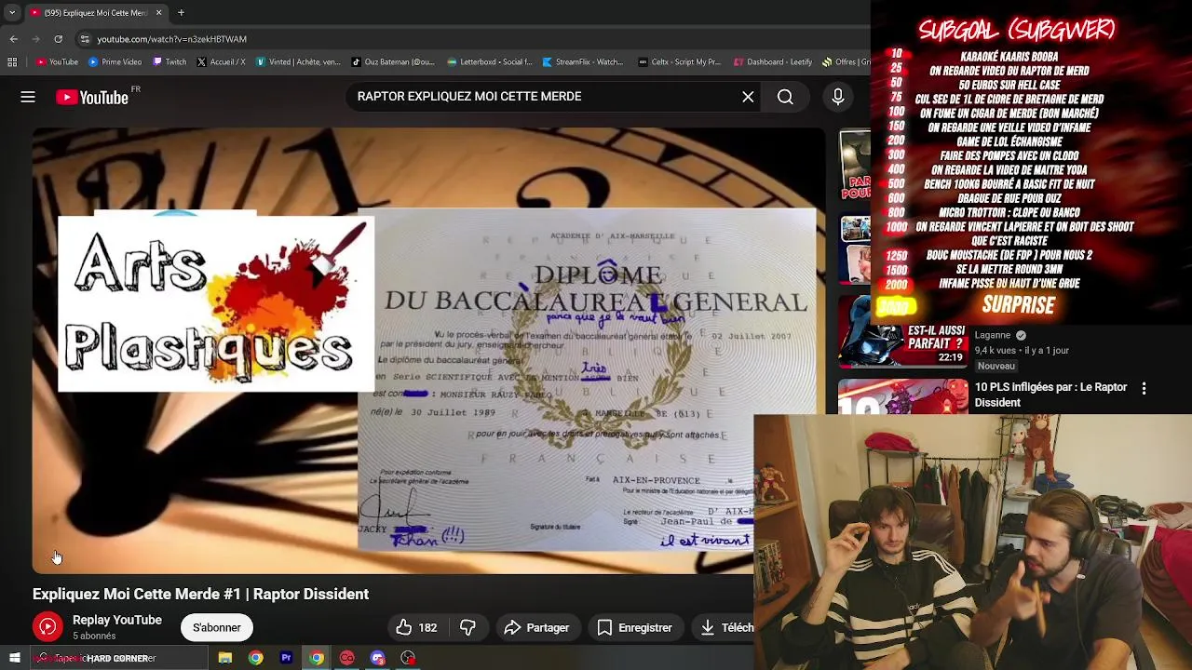This screenshot has height=670, width=1192.
Task: Open the red Creative Cloud taskbar icon
Action: point(346,658)
